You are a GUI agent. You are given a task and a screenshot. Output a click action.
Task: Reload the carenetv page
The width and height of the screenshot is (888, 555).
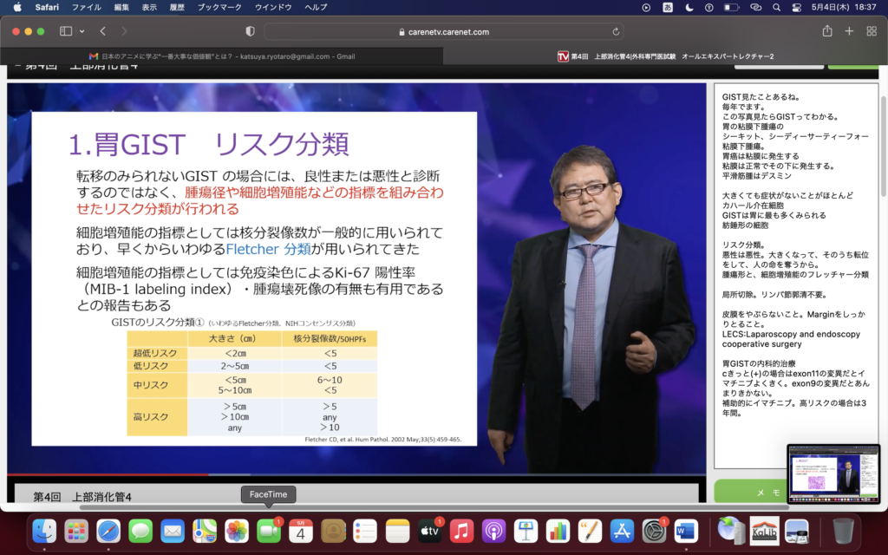(617, 31)
